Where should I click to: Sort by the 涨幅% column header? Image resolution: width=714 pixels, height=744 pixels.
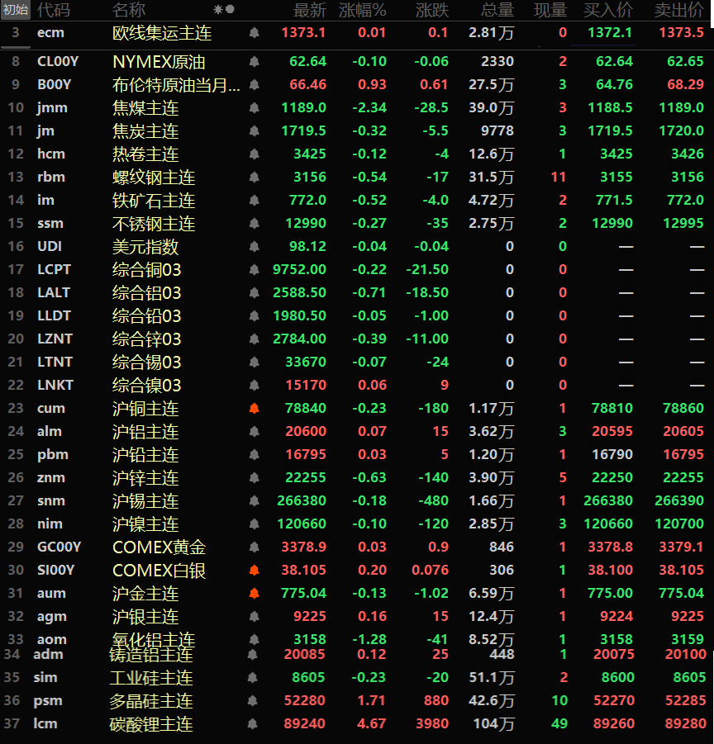pos(363,10)
